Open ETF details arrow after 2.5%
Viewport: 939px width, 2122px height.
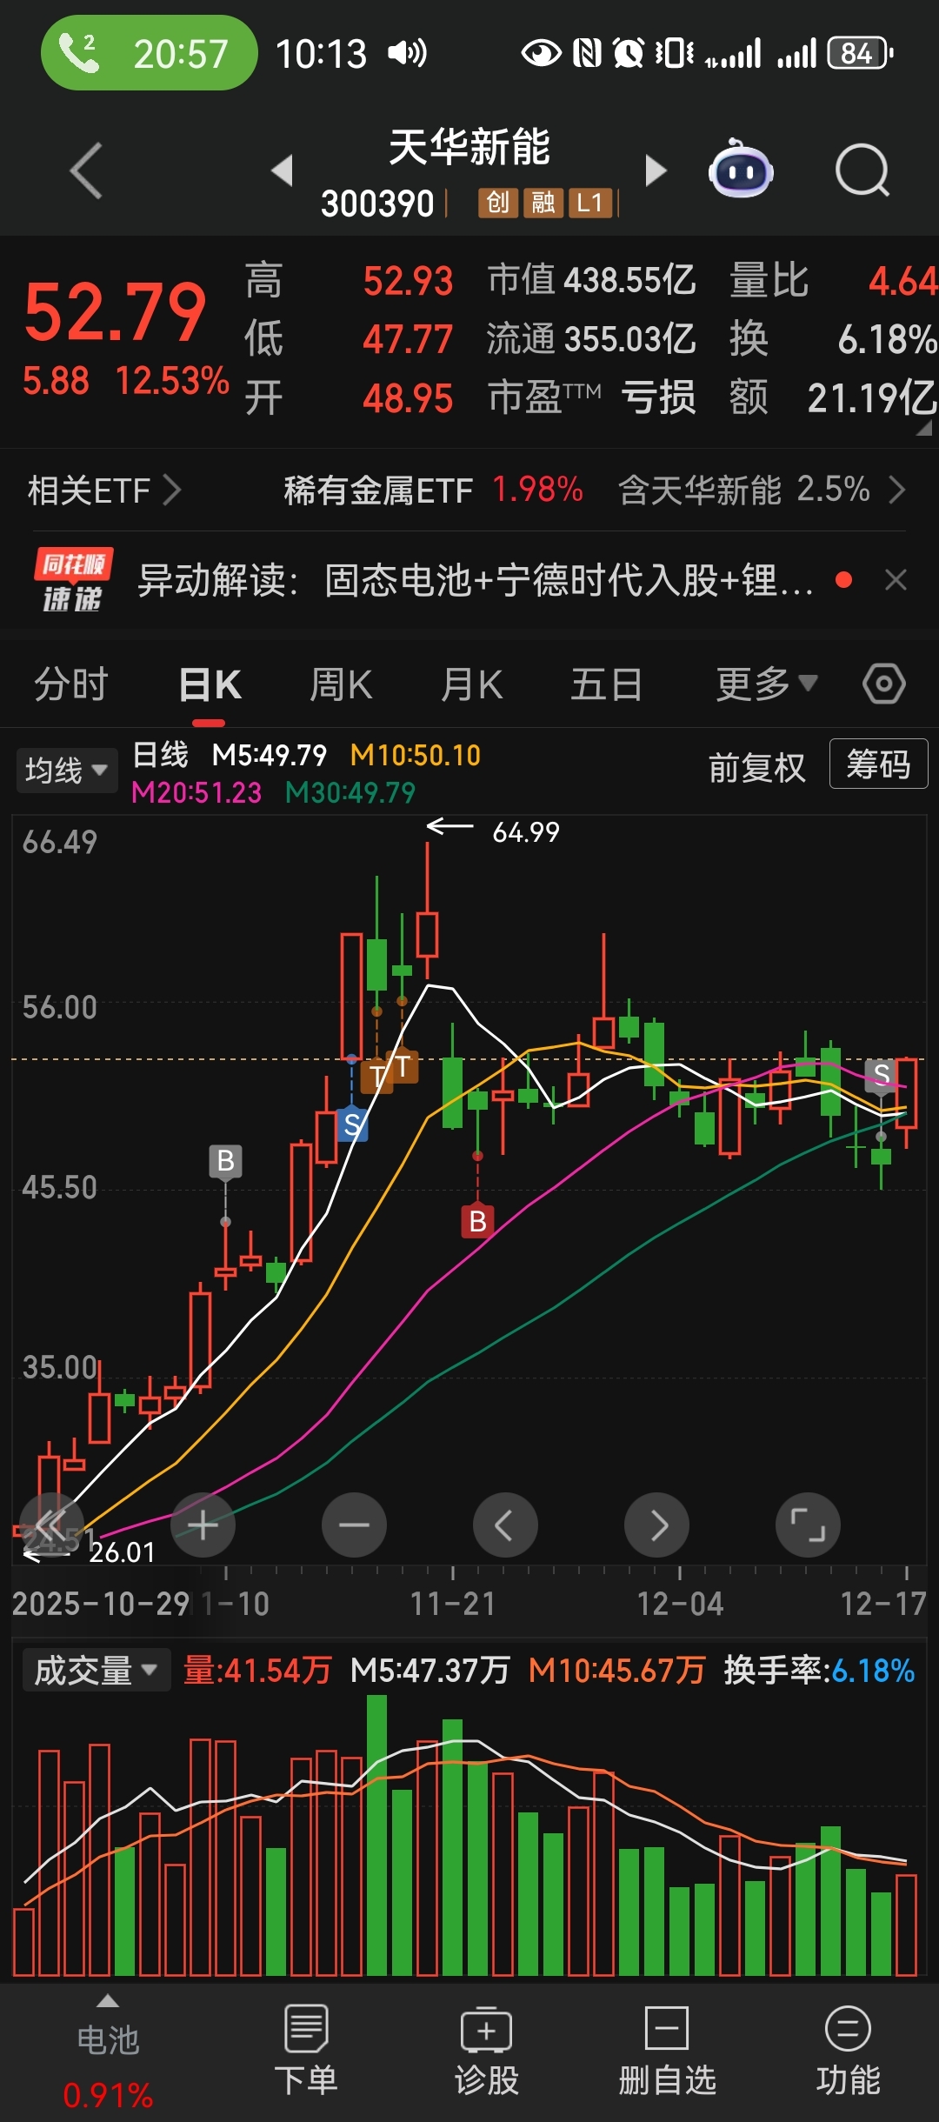pyautogui.click(x=897, y=490)
